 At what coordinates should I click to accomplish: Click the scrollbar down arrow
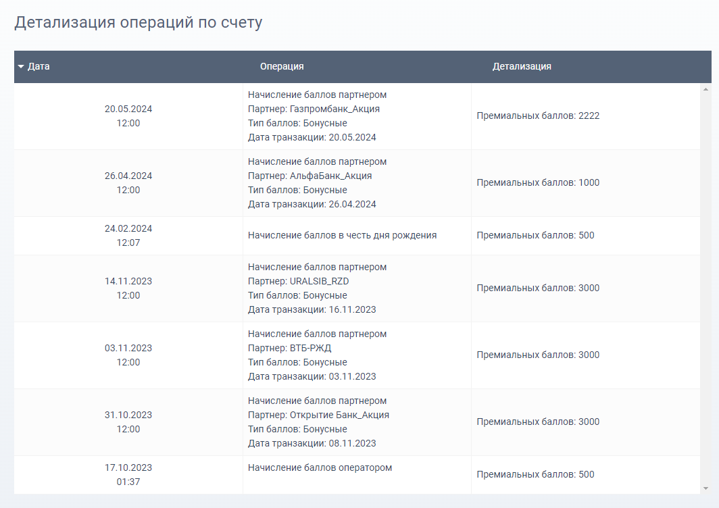[706, 488]
